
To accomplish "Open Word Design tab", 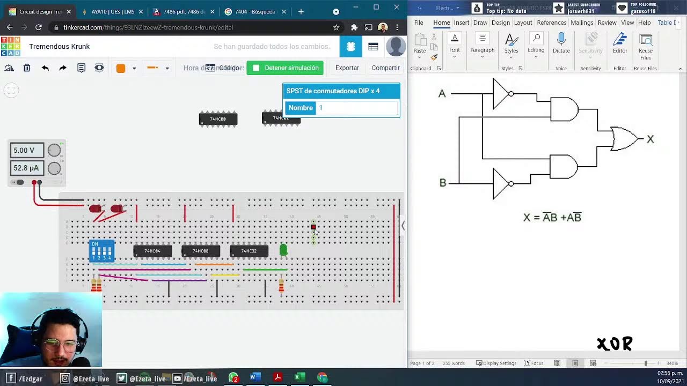I will 501,23.
